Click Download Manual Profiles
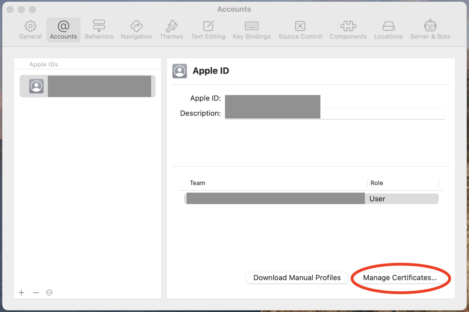The width and height of the screenshot is (469, 312). 297,278
